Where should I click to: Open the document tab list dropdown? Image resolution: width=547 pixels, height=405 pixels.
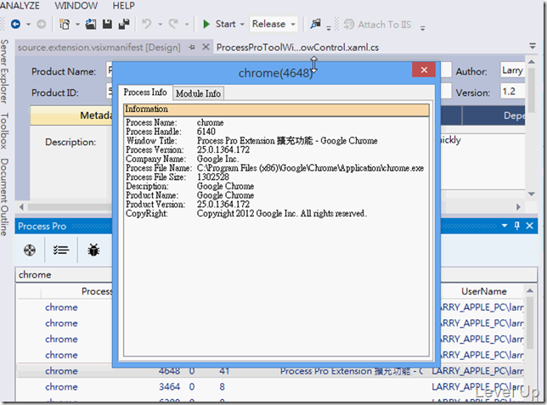pyautogui.click(x=533, y=46)
